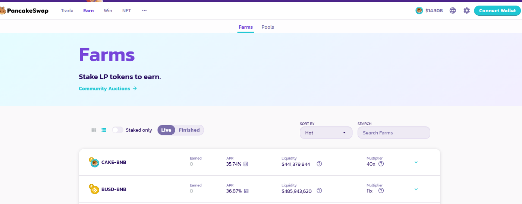Click the CAKE-BNB farm name
522x204 pixels.
[x=114, y=162]
